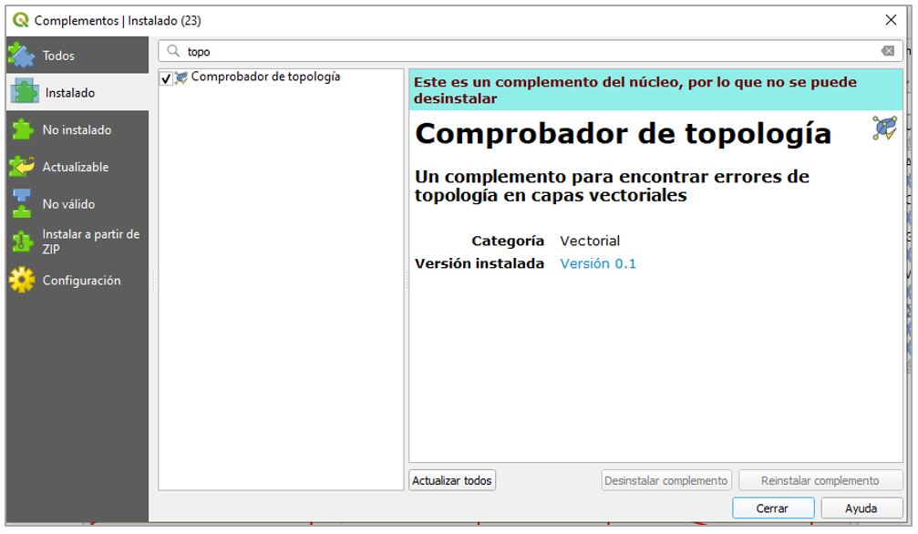Click the Actualizar todos button
The image size is (918, 534).
[452, 480]
